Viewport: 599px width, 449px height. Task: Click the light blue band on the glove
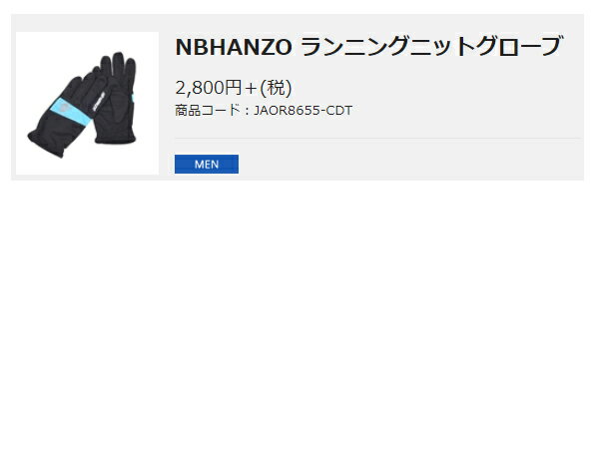click(x=71, y=111)
